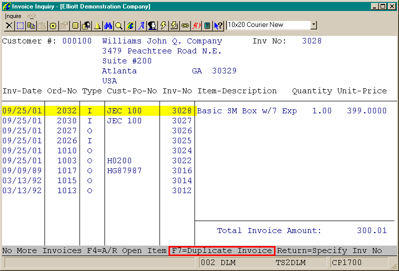Viewport: 399px width, 271px height.
Task: Click the blue script letter A font icon
Action: coord(141,25)
